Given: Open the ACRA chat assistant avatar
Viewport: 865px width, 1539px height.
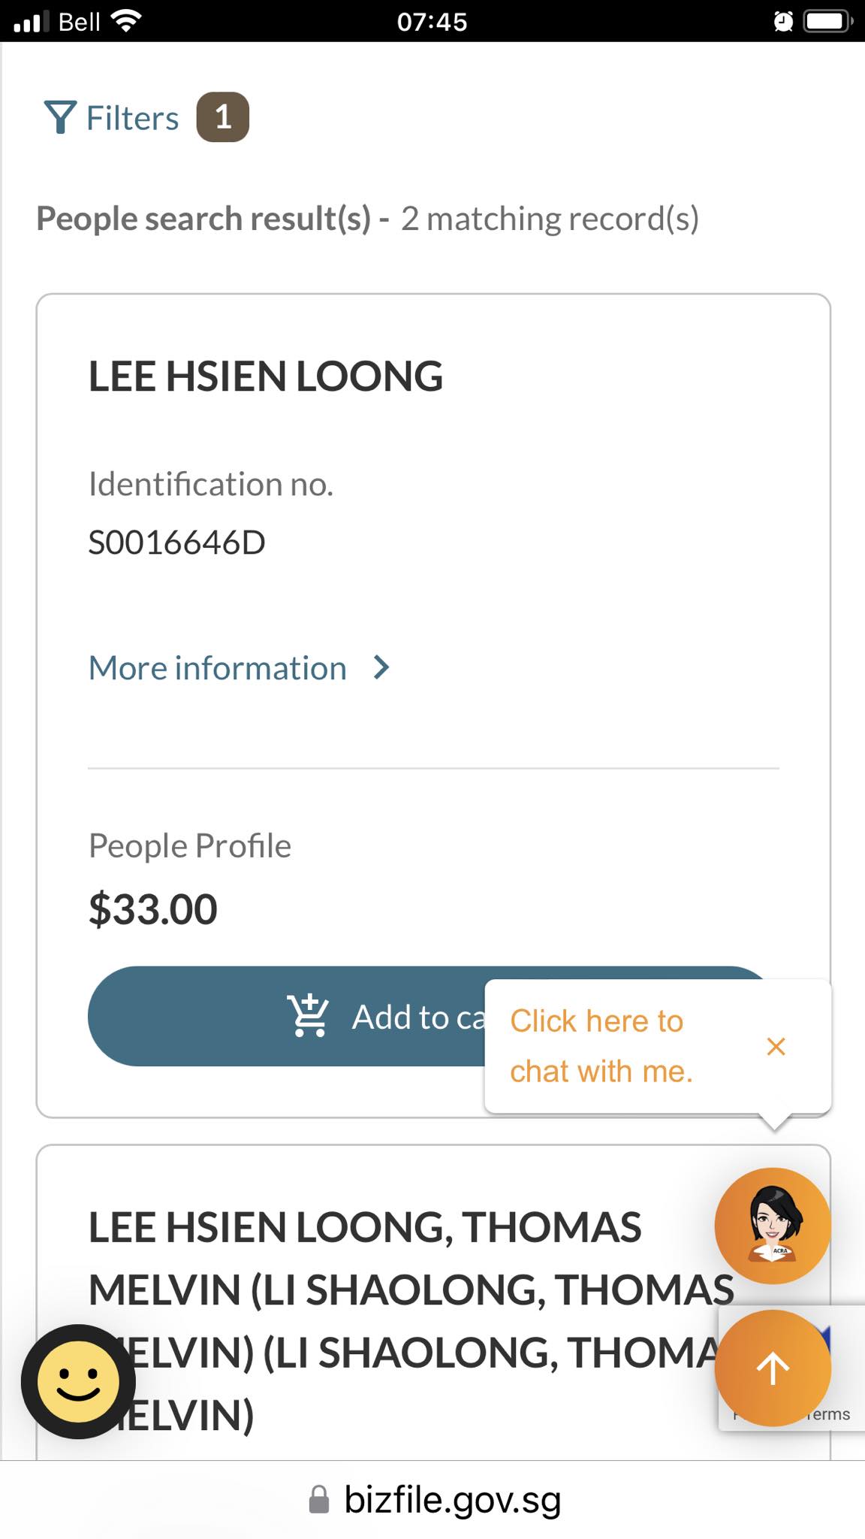Looking at the screenshot, I should [772, 1226].
